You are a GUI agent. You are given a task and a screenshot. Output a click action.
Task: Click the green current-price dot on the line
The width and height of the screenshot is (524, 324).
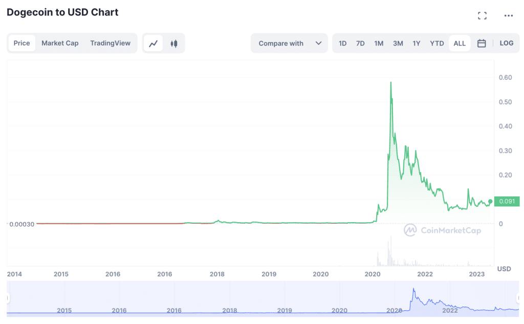490,201
